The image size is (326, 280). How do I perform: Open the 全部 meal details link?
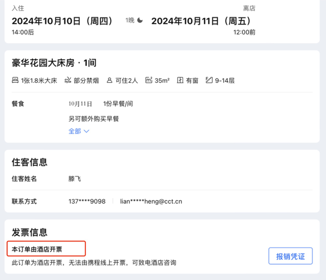click(x=75, y=131)
